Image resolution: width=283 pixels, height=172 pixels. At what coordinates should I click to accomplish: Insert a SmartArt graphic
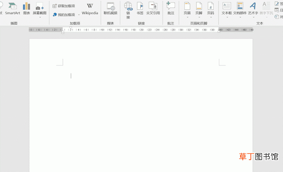12,8
